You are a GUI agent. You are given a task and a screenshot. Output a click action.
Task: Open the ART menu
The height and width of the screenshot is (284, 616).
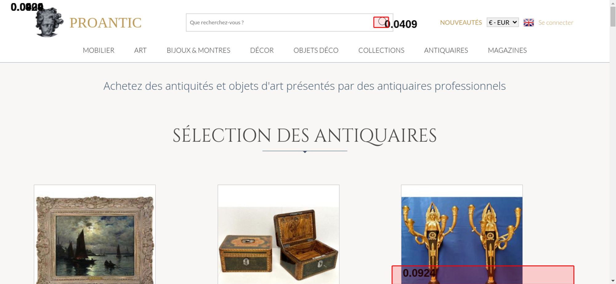coord(140,50)
